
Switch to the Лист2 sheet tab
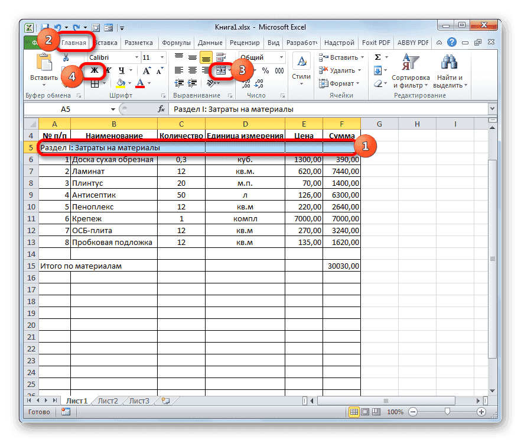(x=107, y=401)
